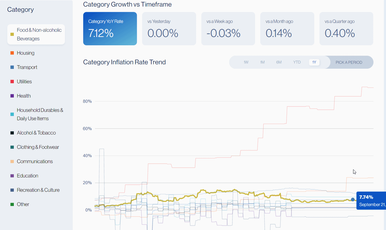Click the orange Housing category swatch
Image resolution: width=386 pixels, height=230 pixels.
click(12, 53)
